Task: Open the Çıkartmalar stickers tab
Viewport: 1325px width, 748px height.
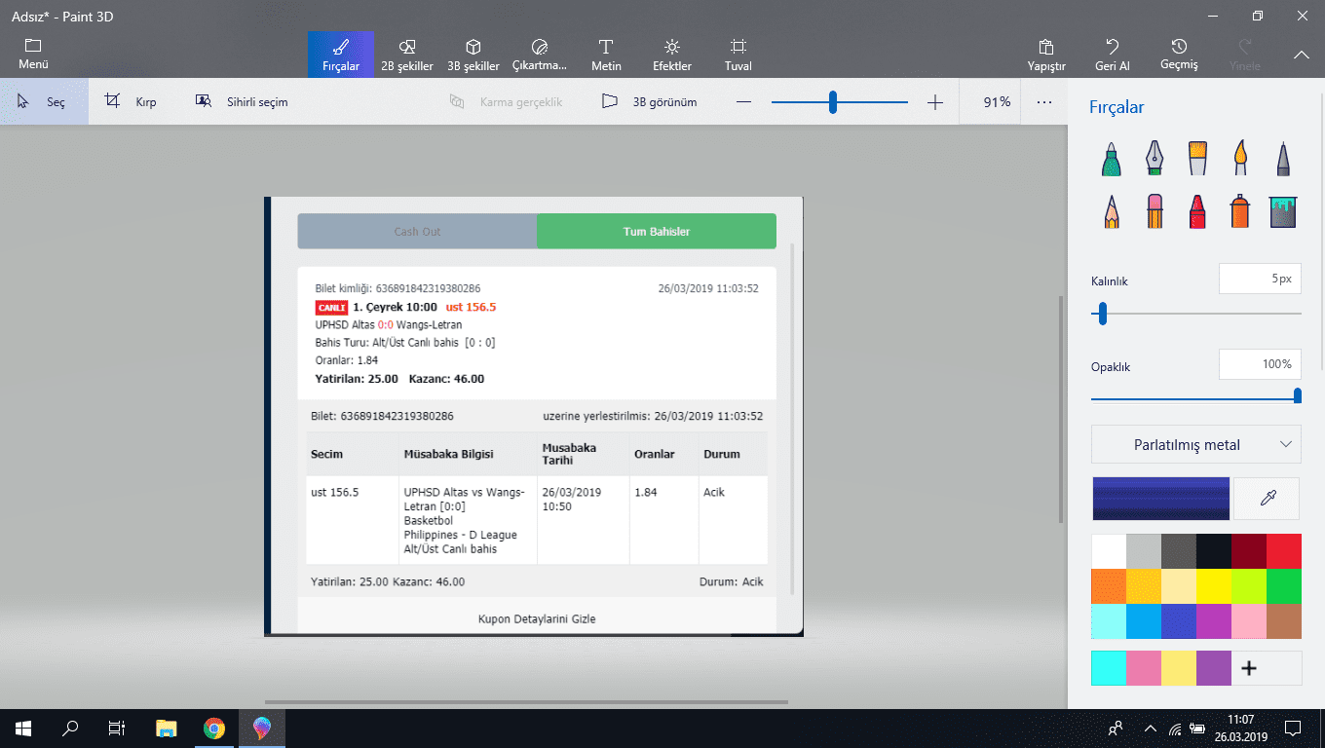Action: point(540,55)
